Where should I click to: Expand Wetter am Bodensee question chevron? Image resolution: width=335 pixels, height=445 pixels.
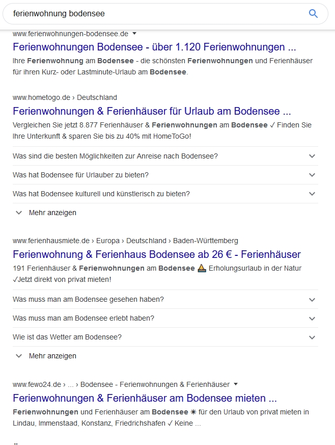(312, 337)
